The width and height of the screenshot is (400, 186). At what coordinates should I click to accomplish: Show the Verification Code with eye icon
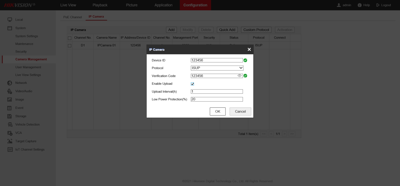point(240,76)
